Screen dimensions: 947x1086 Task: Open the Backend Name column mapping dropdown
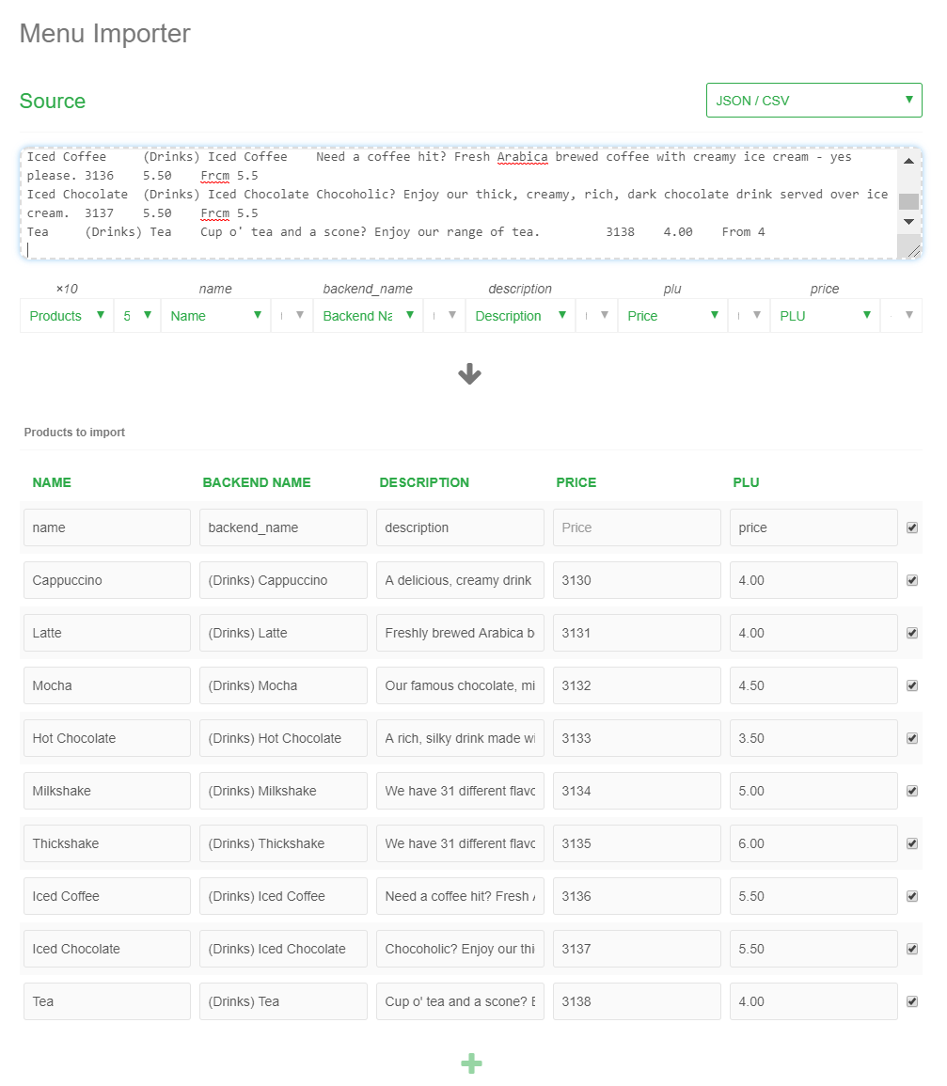point(368,316)
